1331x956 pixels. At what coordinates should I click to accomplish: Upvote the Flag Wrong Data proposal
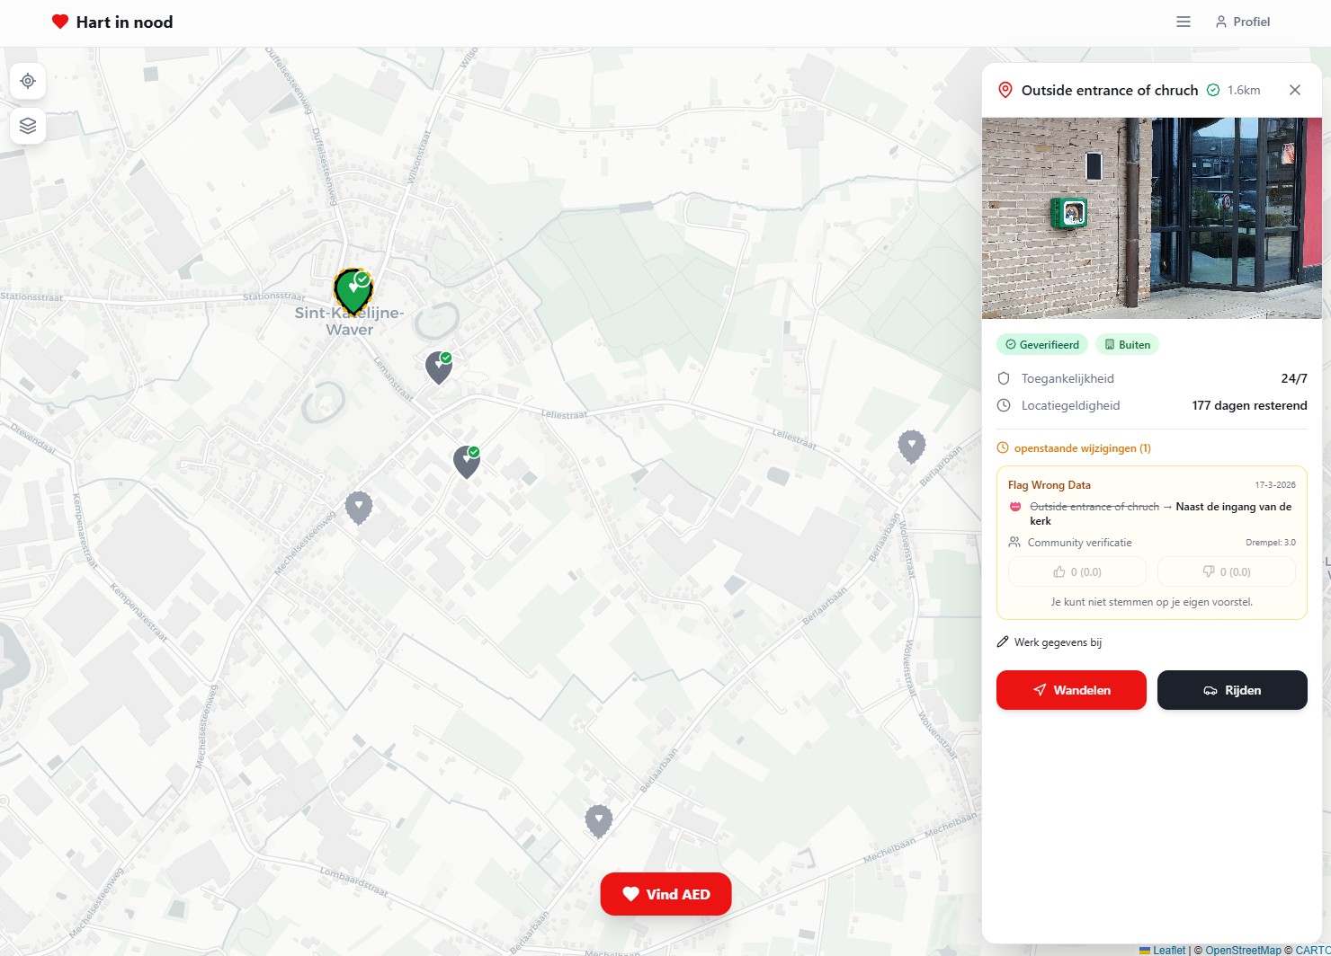point(1076,571)
